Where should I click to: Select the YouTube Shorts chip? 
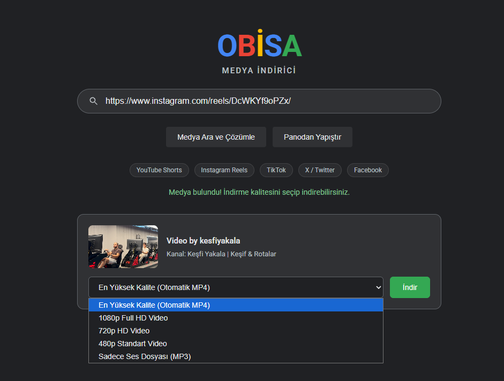coord(159,170)
